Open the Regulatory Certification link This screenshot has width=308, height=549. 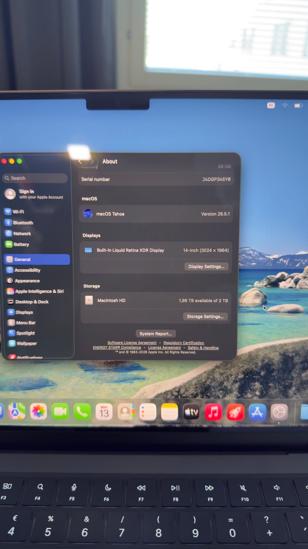click(184, 343)
